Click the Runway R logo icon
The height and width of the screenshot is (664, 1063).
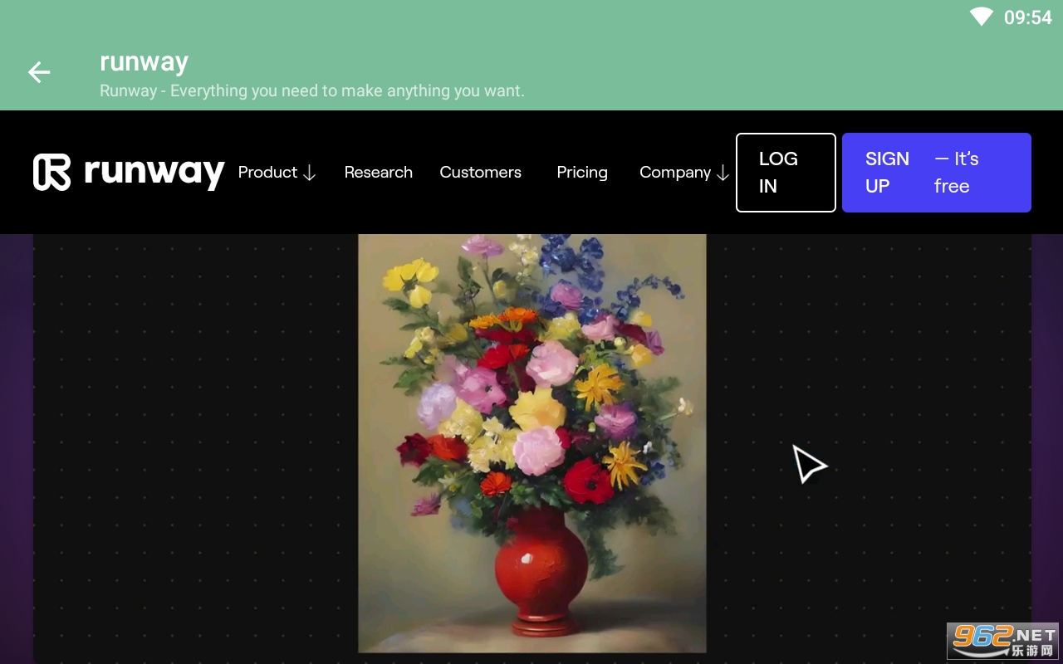coord(51,172)
